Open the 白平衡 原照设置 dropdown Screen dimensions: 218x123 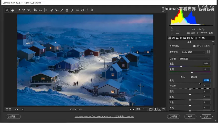pyautogui.click(x=195, y=59)
